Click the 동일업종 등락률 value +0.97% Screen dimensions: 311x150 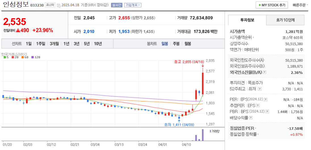296,135
